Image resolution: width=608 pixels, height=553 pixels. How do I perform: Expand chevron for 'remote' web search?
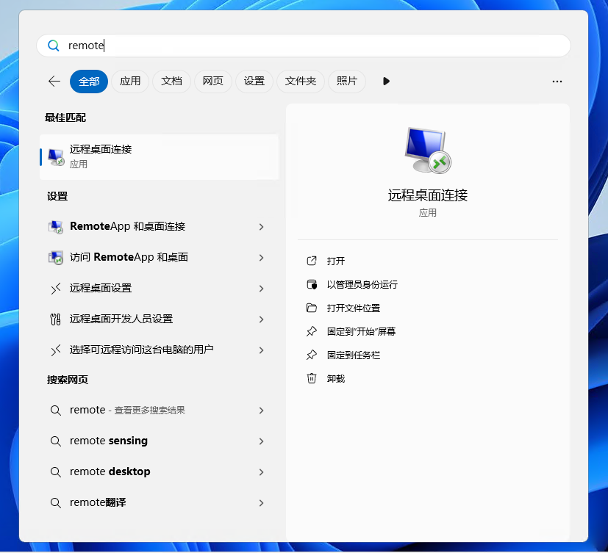(x=261, y=411)
